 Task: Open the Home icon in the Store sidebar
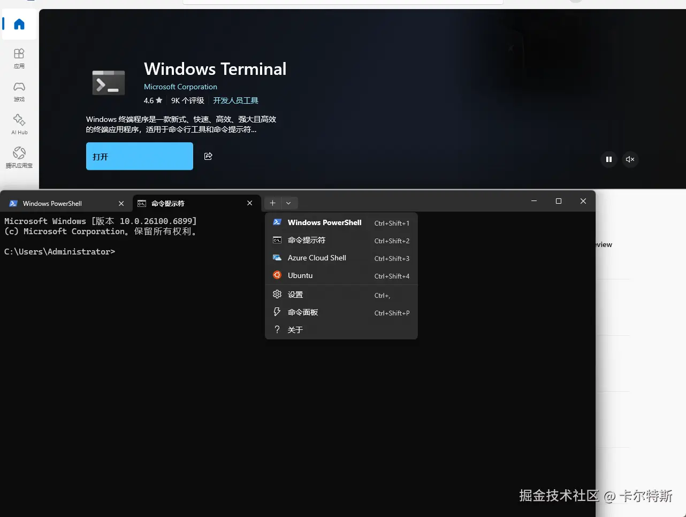19,24
